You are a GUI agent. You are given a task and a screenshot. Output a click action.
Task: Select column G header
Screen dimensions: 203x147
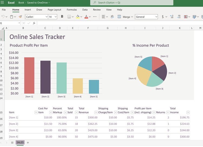pyautogui.click(x=107, y=28)
